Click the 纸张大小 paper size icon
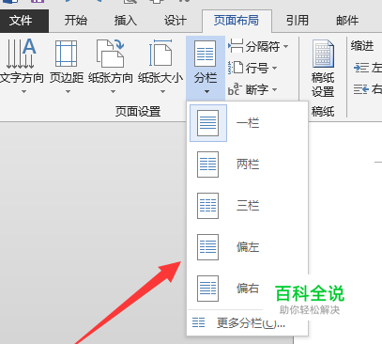Image resolution: width=382 pixels, height=344 pixels. coord(160,53)
